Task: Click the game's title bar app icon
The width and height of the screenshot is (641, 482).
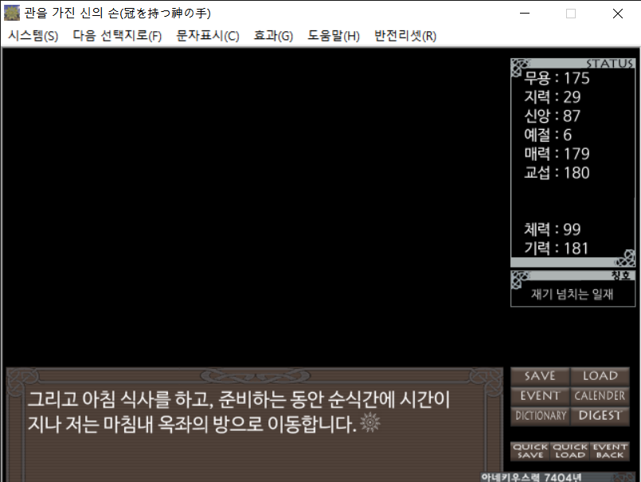Action: 12,13
